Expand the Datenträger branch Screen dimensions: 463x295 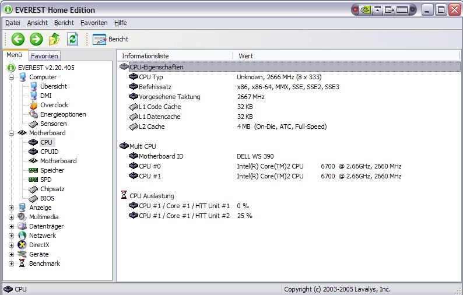point(11,226)
